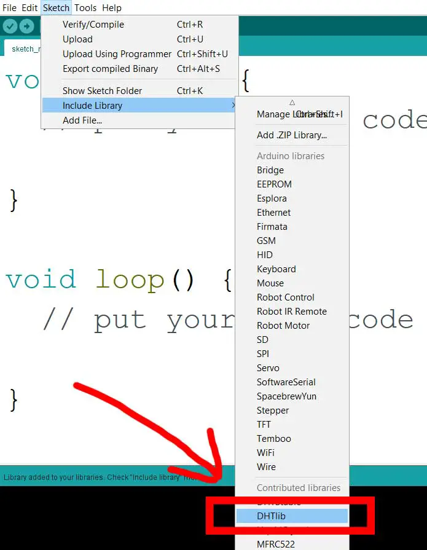Switch to the sketch tab
427x550 pixels.
(22, 49)
